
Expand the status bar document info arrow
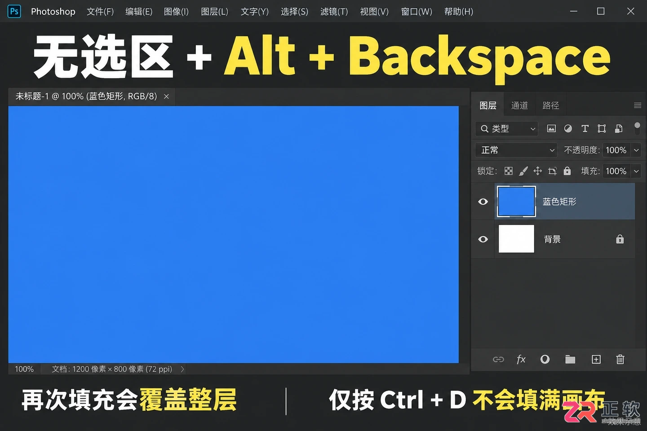pyautogui.click(x=182, y=369)
